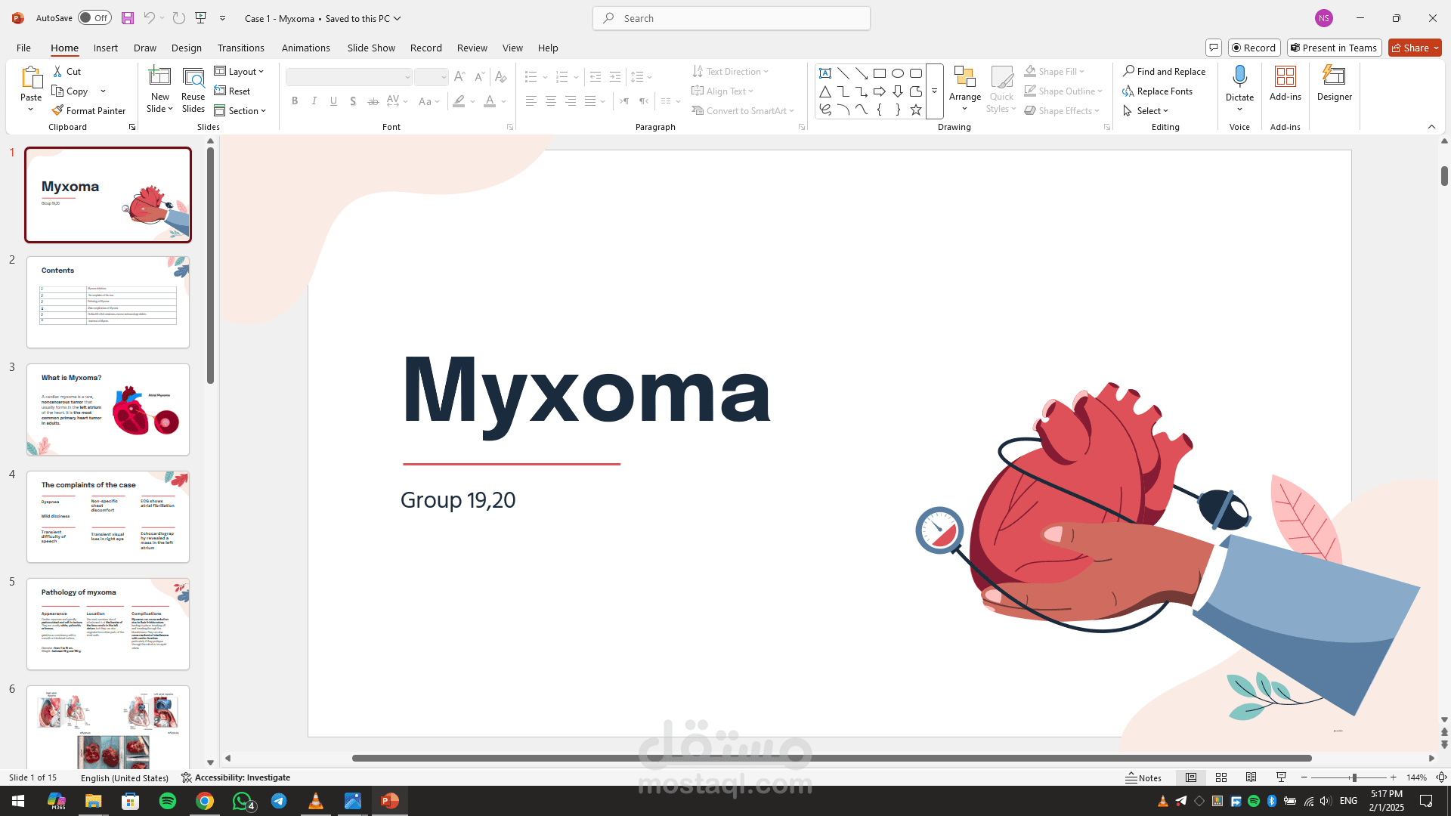Reset the slide layout
Viewport: 1451px width, 816px height.
coord(232,91)
